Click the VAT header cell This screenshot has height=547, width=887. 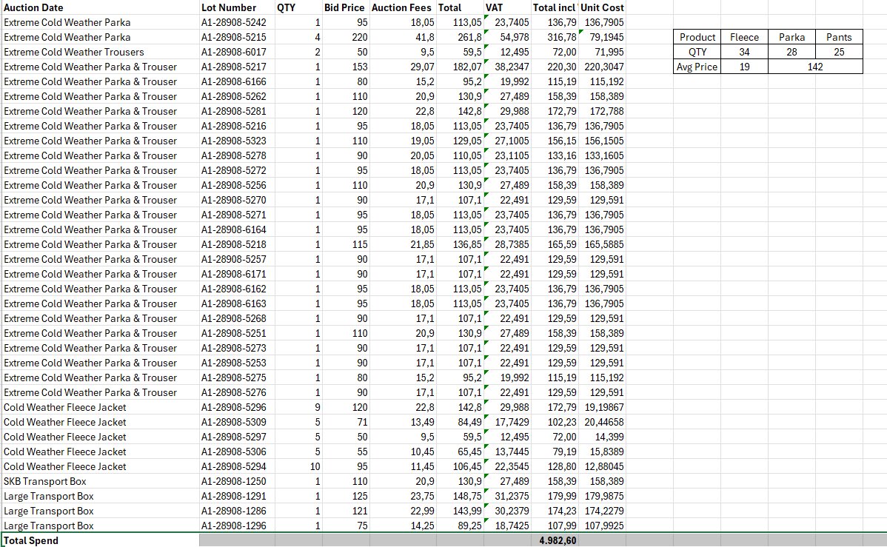[507, 7]
